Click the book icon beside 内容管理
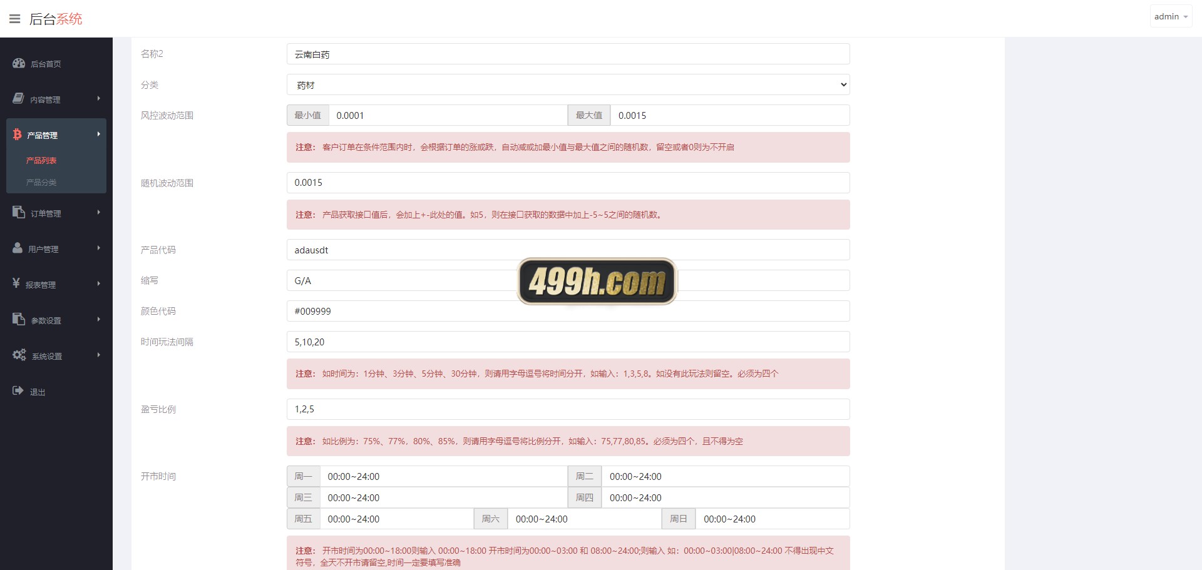This screenshot has height=570, width=1202. pyautogui.click(x=19, y=99)
